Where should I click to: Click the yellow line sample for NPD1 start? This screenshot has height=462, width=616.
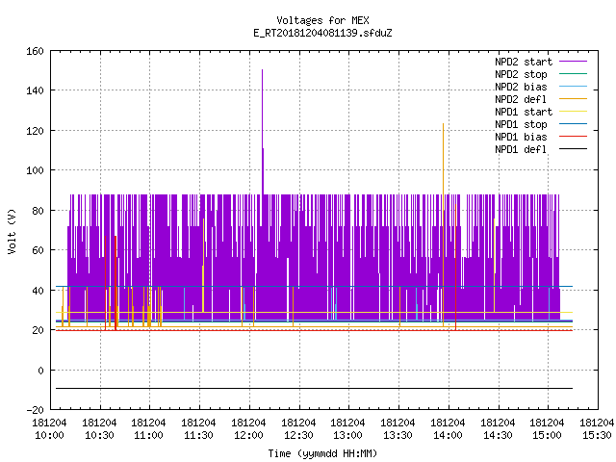click(573, 112)
